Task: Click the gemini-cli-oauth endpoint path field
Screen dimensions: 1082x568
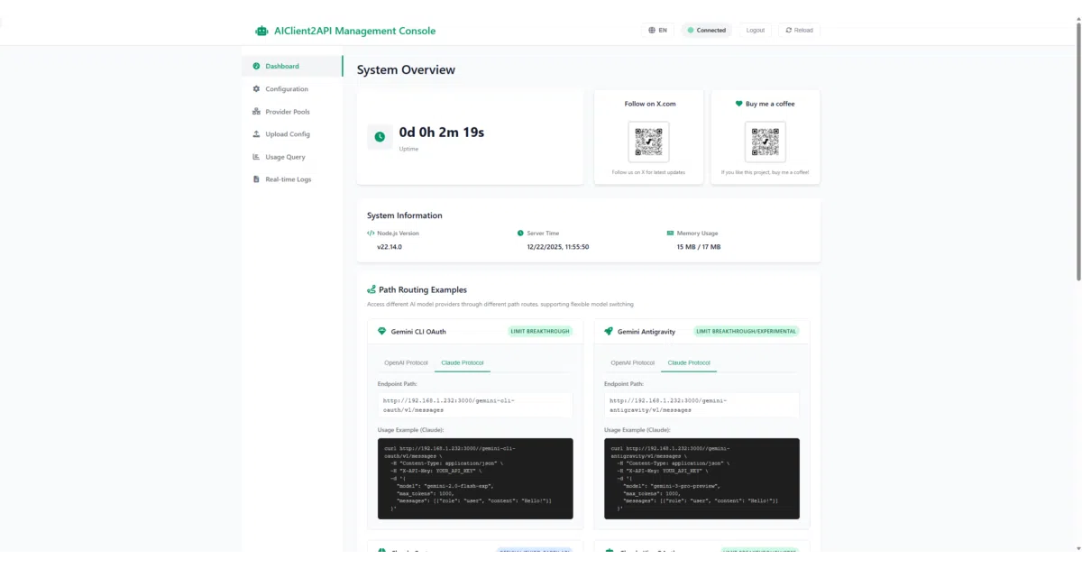Action: tap(475, 405)
